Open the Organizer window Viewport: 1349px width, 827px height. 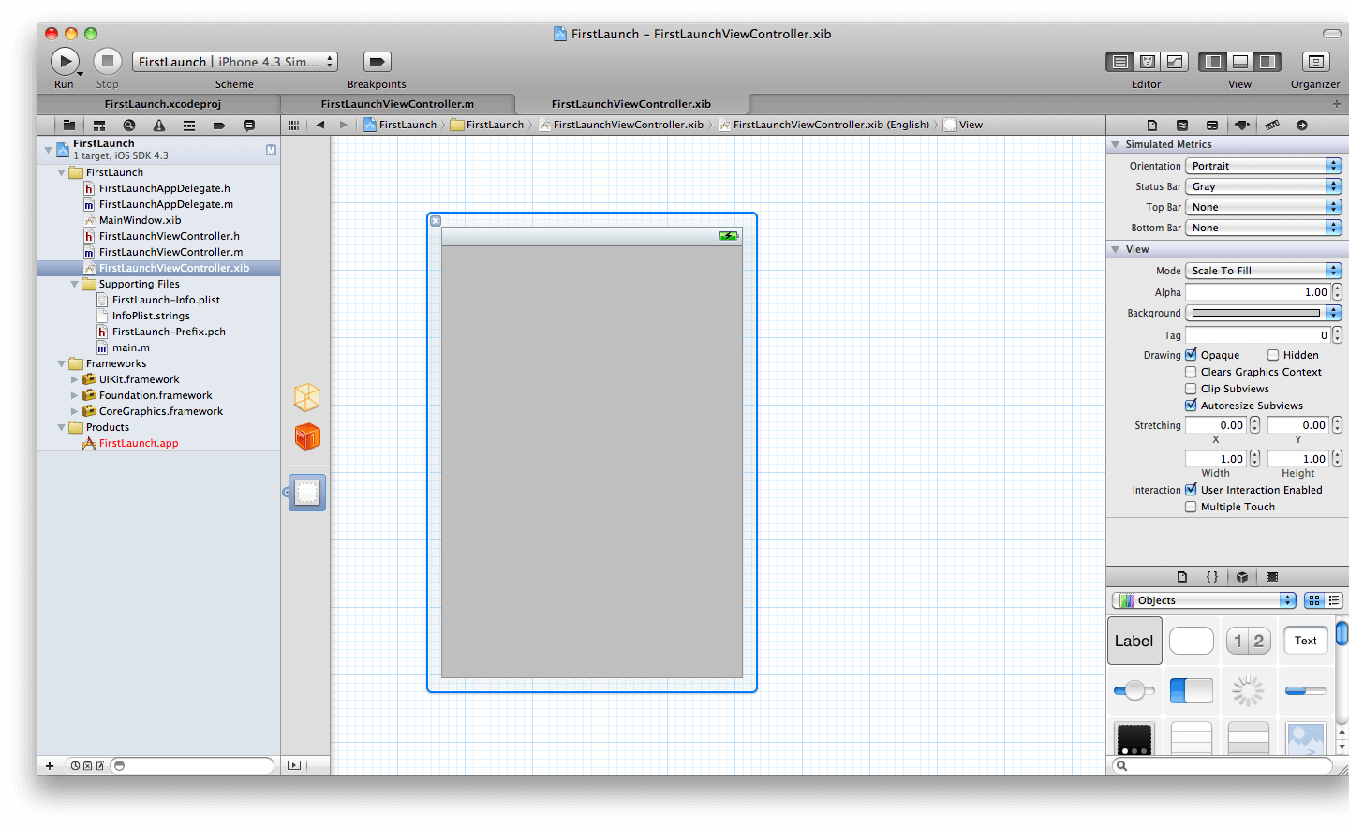[1315, 62]
